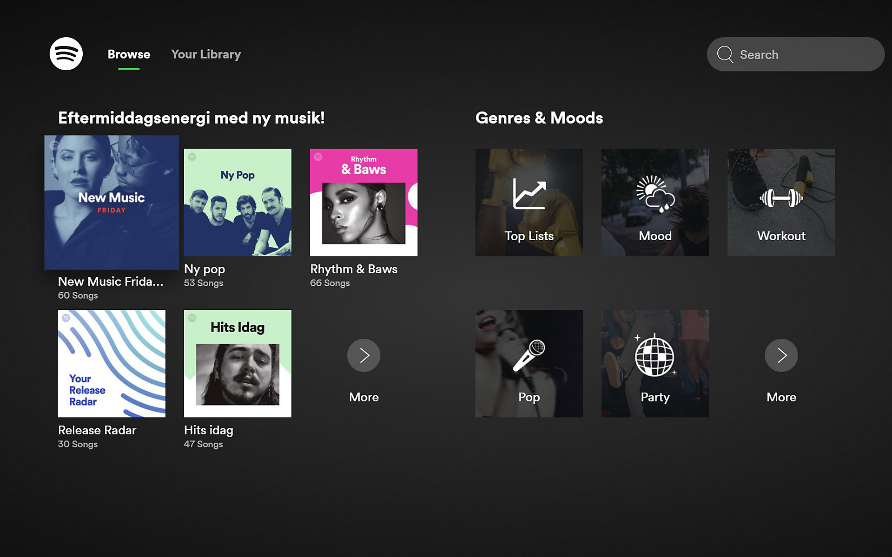
Task: Select the Party disco ball tile
Action: (x=655, y=363)
